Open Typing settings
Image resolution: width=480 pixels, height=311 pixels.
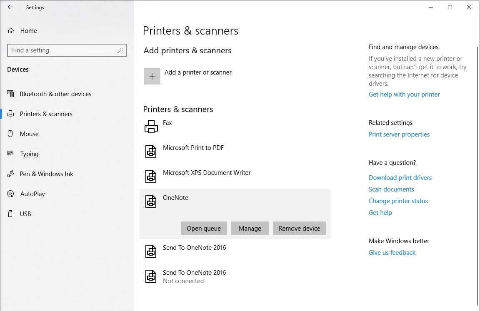[29, 154]
